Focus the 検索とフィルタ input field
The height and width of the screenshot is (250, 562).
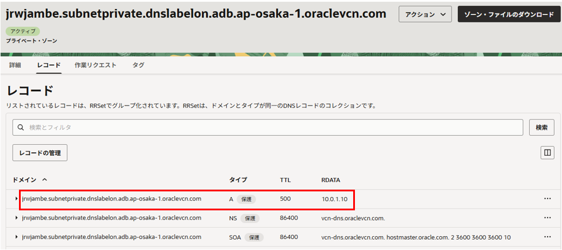click(x=270, y=128)
